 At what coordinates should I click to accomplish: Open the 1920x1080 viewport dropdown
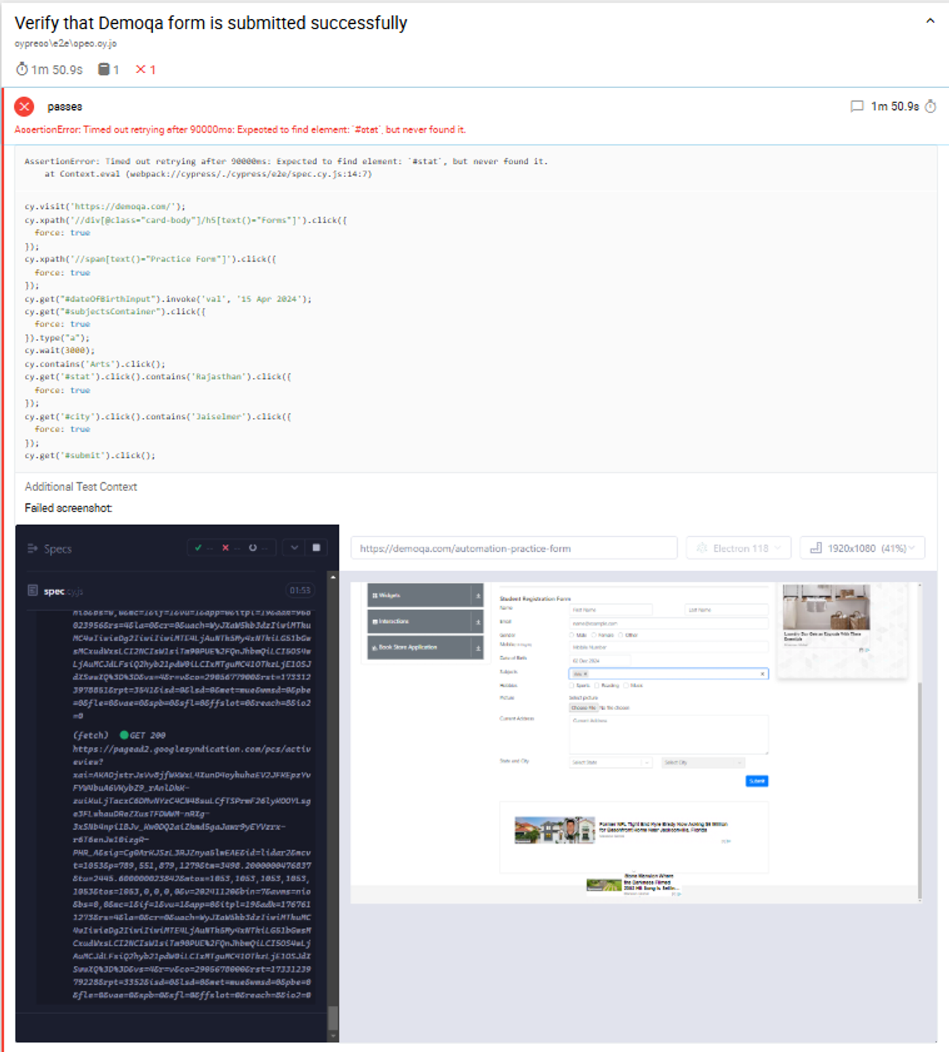pyautogui.click(x=862, y=548)
